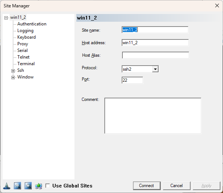The width and height of the screenshot is (223, 193).
Task: Select the Keyboard tree item
Action: point(26,37)
